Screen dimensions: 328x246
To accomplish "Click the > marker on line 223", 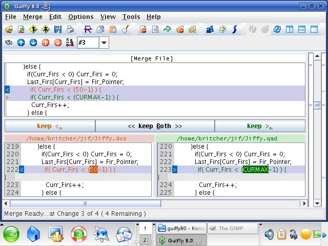I will tap(175, 170).
